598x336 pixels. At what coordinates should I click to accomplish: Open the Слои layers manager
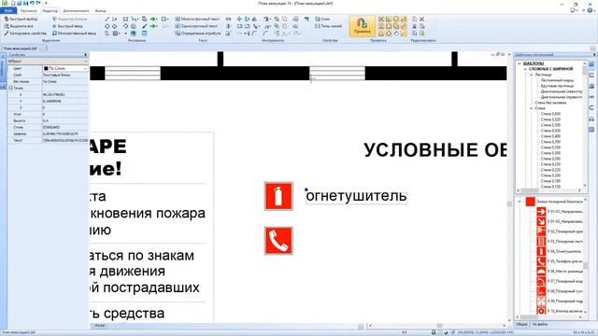pyautogui.click(x=322, y=19)
